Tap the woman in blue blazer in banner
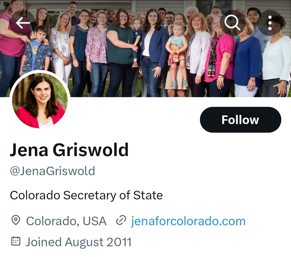This screenshot has width=291, height=257. (x=154, y=54)
